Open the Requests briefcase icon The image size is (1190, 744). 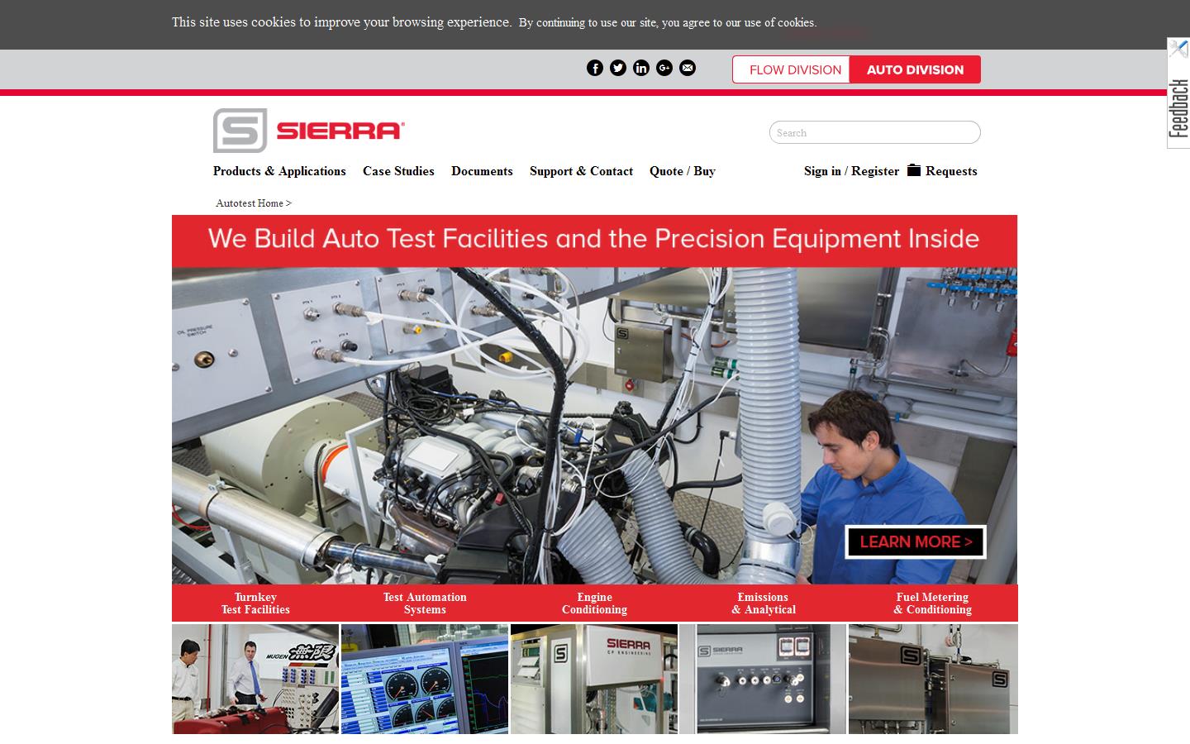coord(914,169)
